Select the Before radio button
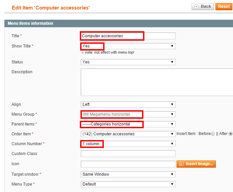This screenshot has width=233, height=192. (213, 134)
